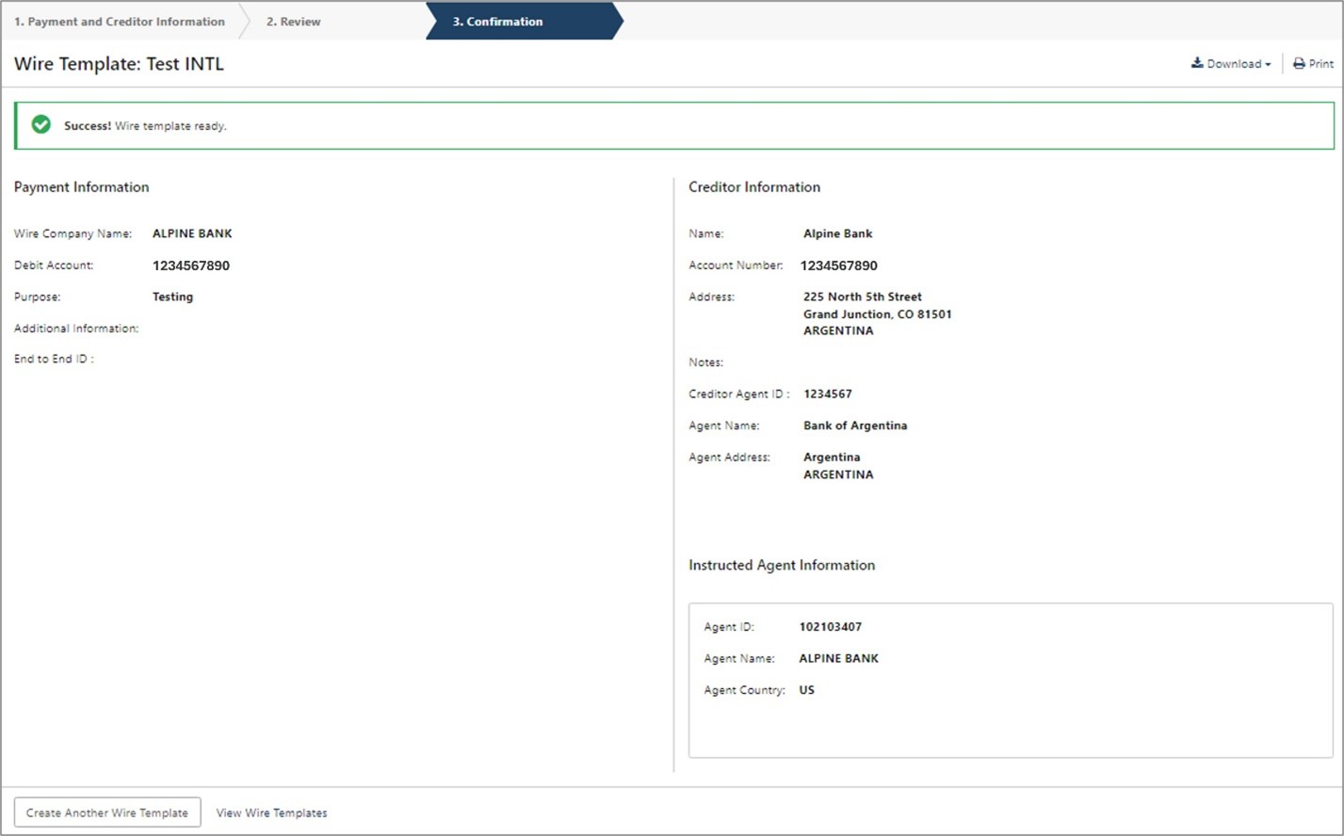Expand the Download dropdown caret
1344x836 pixels.
tap(1268, 65)
